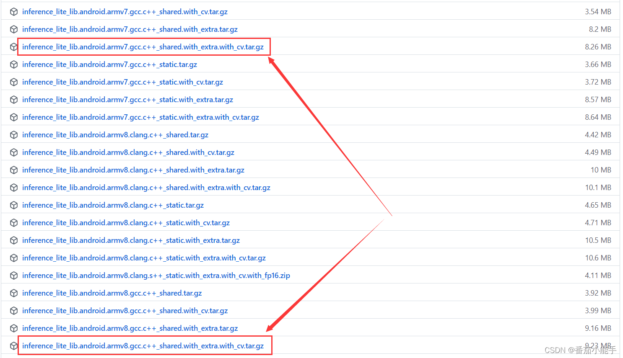Download armv8.clang.c++_static.tar.gz
Viewport: 623px width, 358px height.
point(114,205)
